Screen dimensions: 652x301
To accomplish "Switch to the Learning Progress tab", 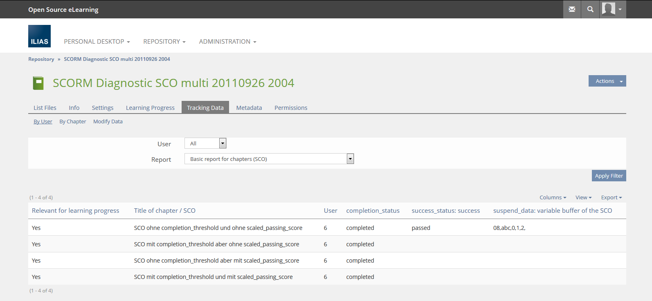I will tap(150, 108).
